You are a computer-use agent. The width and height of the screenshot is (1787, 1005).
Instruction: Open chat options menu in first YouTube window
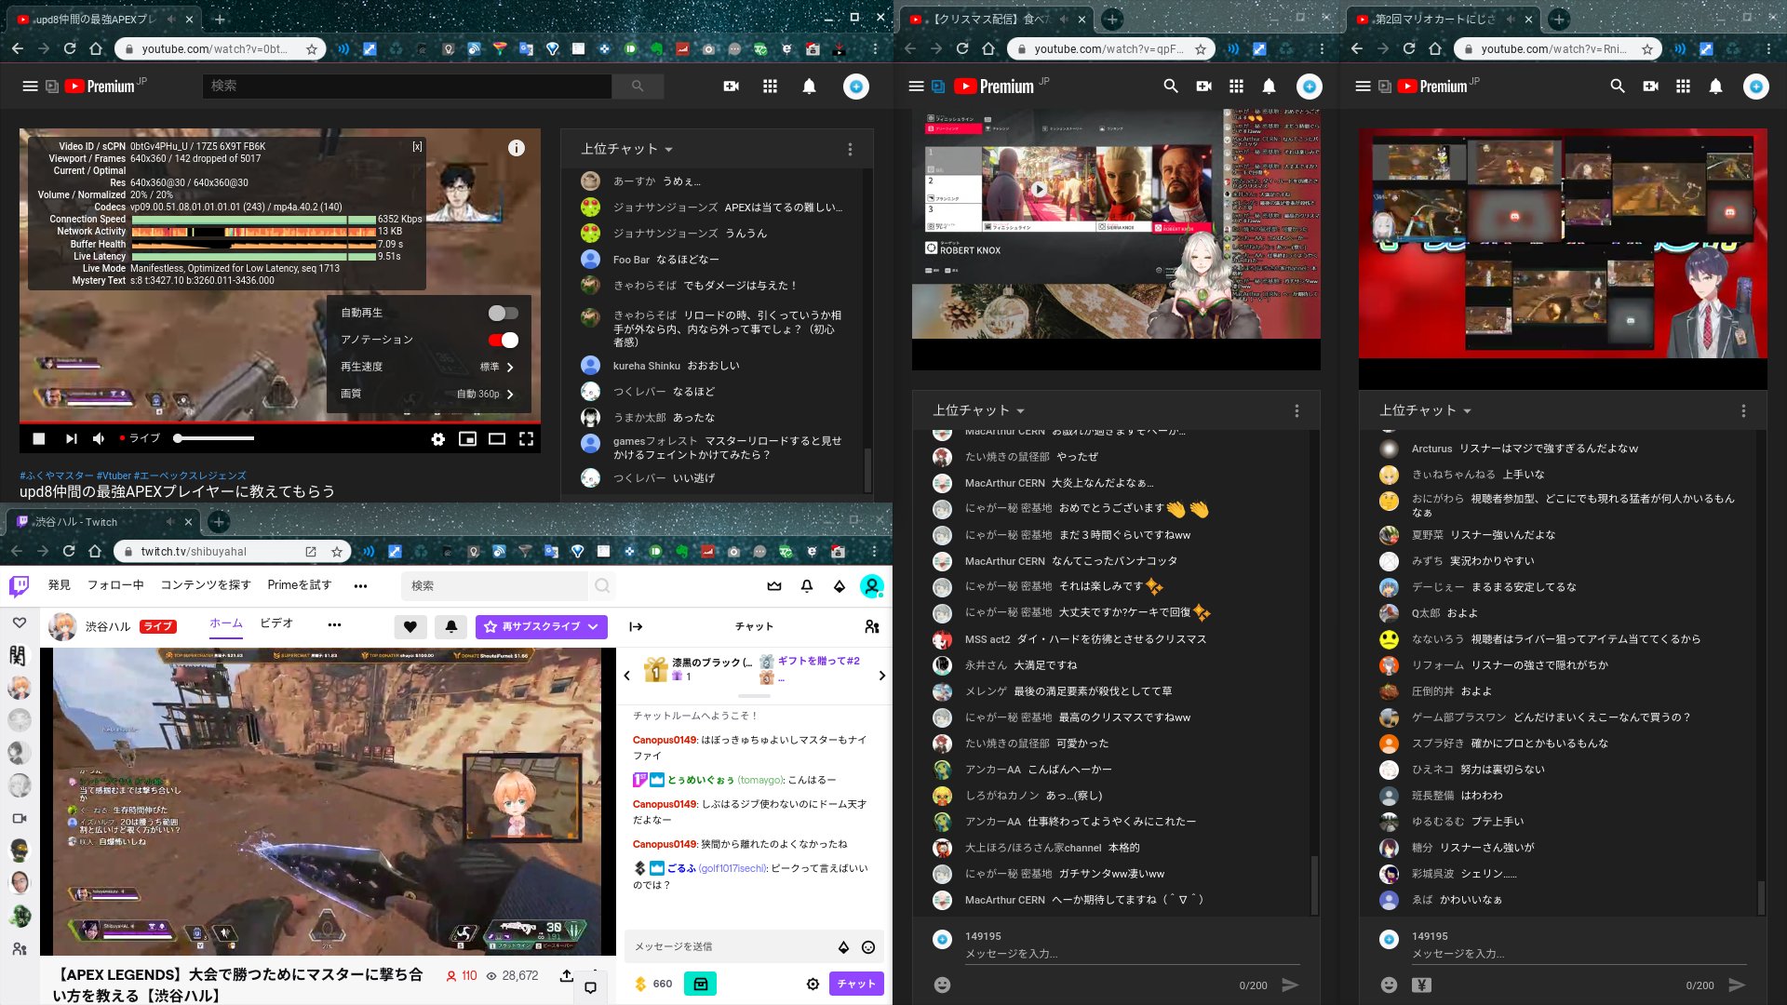[x=850, y=149]
